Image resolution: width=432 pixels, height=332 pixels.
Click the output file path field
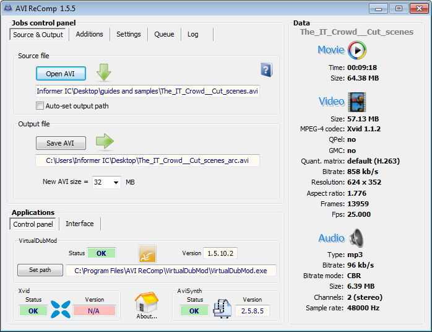click(147, 160)
